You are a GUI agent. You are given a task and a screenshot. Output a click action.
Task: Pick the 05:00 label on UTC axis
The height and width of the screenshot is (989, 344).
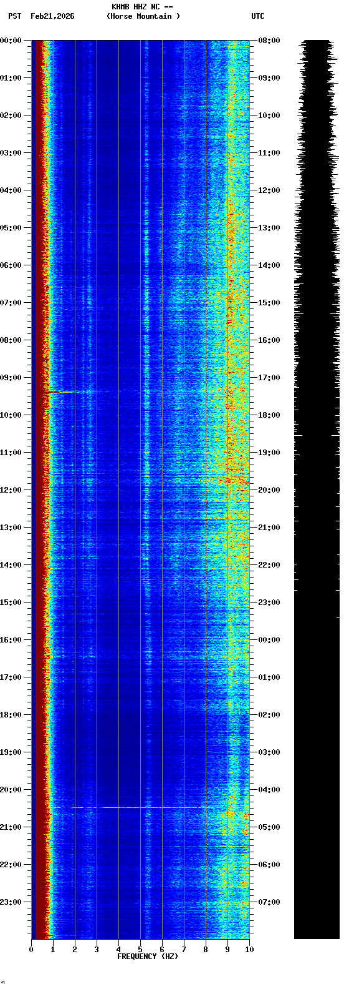point(269,827)
